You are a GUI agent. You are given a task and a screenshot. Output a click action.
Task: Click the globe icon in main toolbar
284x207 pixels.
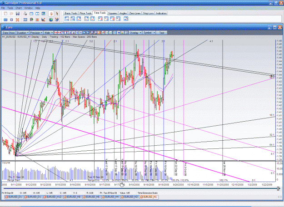(x=51, y=20)
